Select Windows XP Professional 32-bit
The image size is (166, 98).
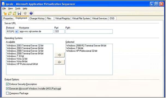pyautogui.click(x=82, y=51)
